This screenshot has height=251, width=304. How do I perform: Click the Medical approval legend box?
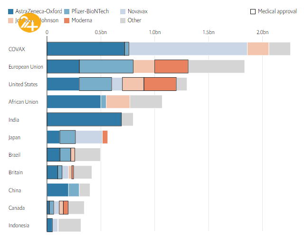[x=252, y=11]
